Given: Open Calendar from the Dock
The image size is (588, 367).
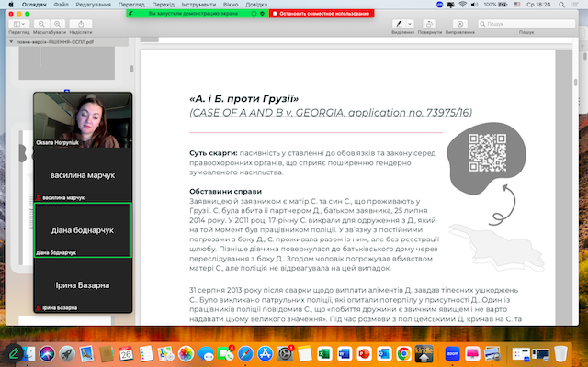Looking at the screenshot, I should point(126,353).
